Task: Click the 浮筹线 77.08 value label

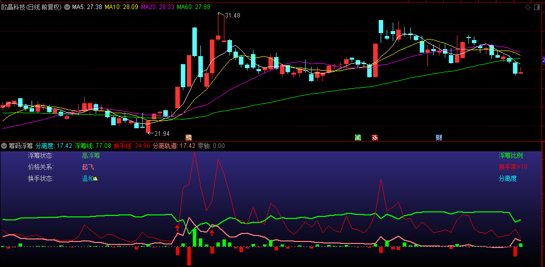Action: coord(93,146)
